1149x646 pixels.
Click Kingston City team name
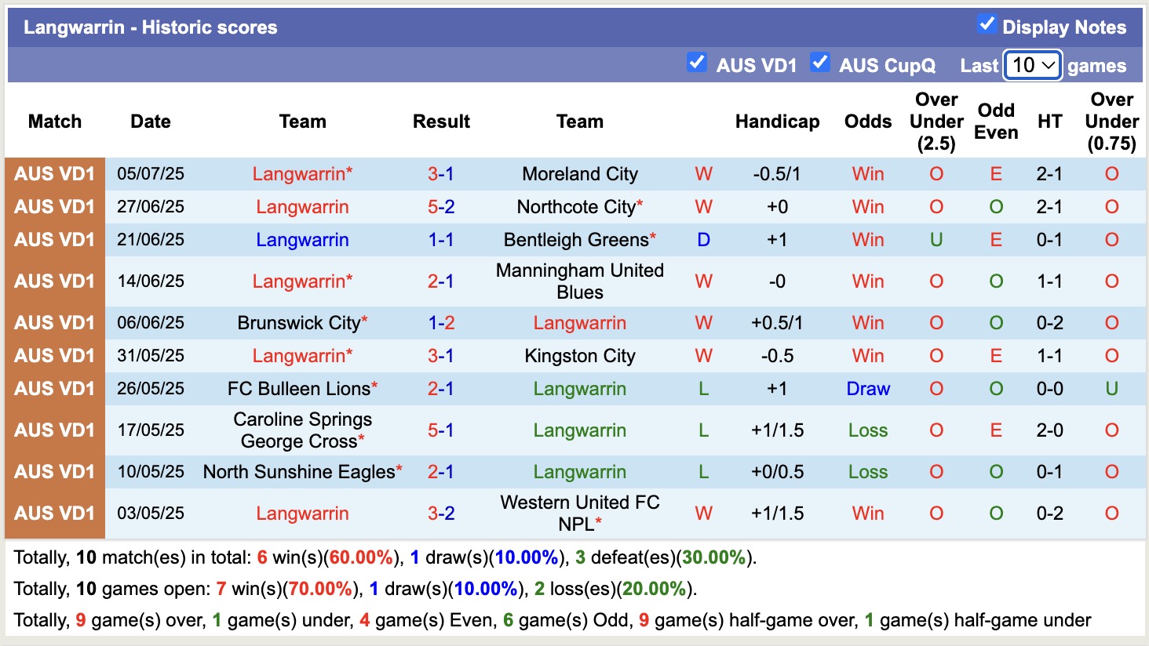coord(580,355)
